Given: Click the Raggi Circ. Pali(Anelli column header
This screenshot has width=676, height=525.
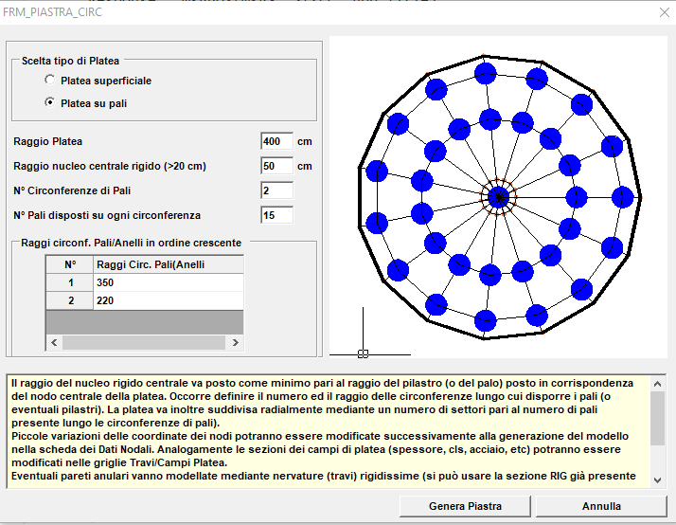Looking at the screenshot, I should click(169, 264).
